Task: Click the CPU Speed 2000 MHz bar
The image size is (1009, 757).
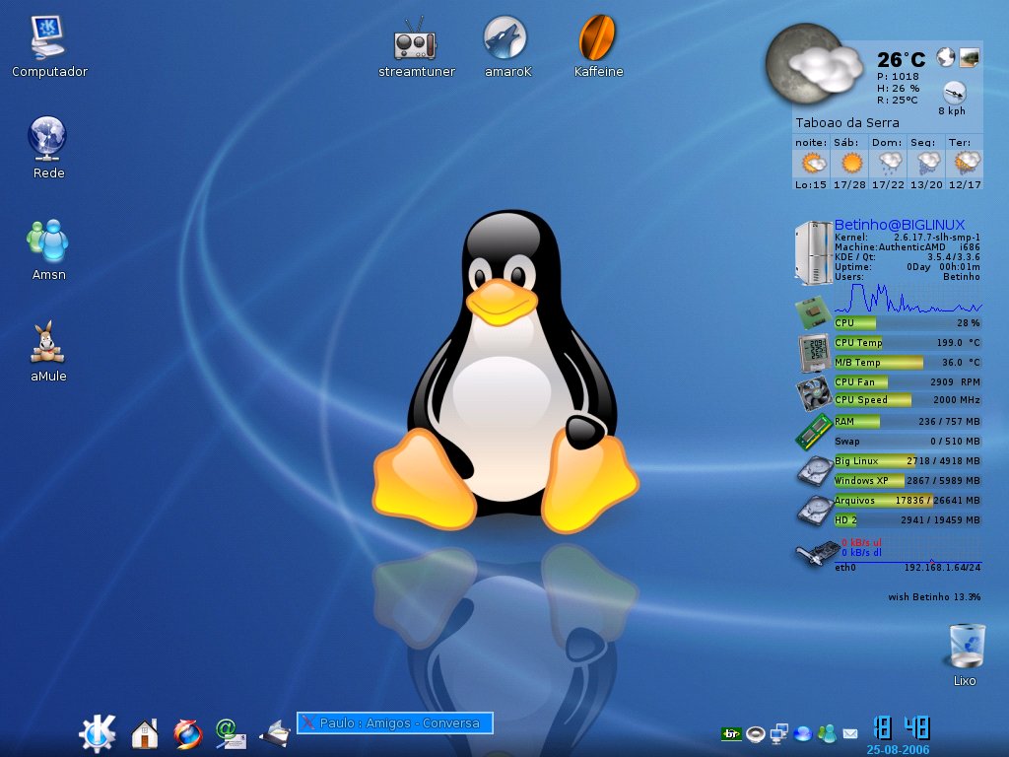Action: click(x=908, y=400)
